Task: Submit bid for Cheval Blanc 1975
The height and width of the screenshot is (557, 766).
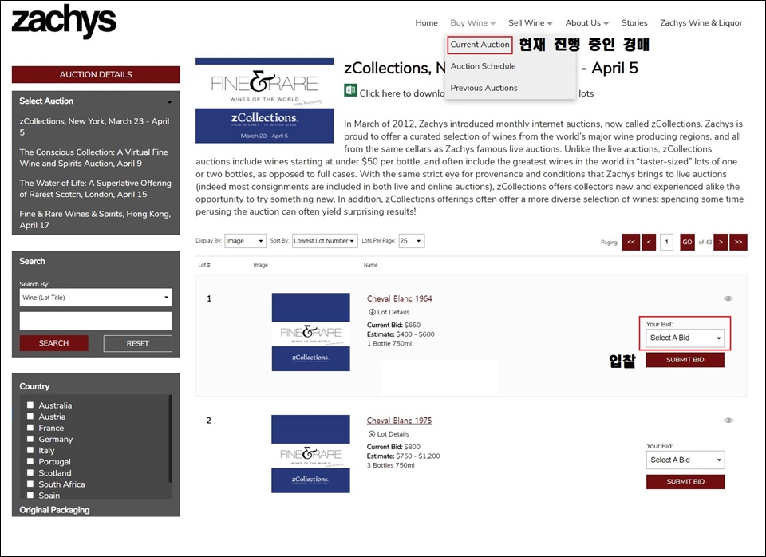Action: pos(685,481)
